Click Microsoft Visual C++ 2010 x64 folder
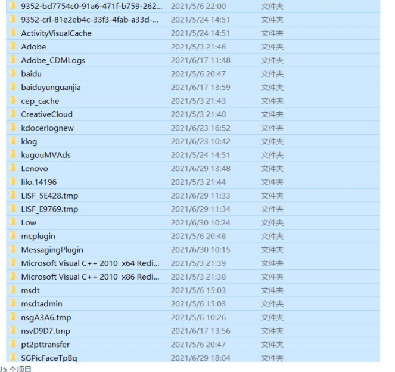The image size is (395, 372). pyautogui.click(x=90, y=263)
